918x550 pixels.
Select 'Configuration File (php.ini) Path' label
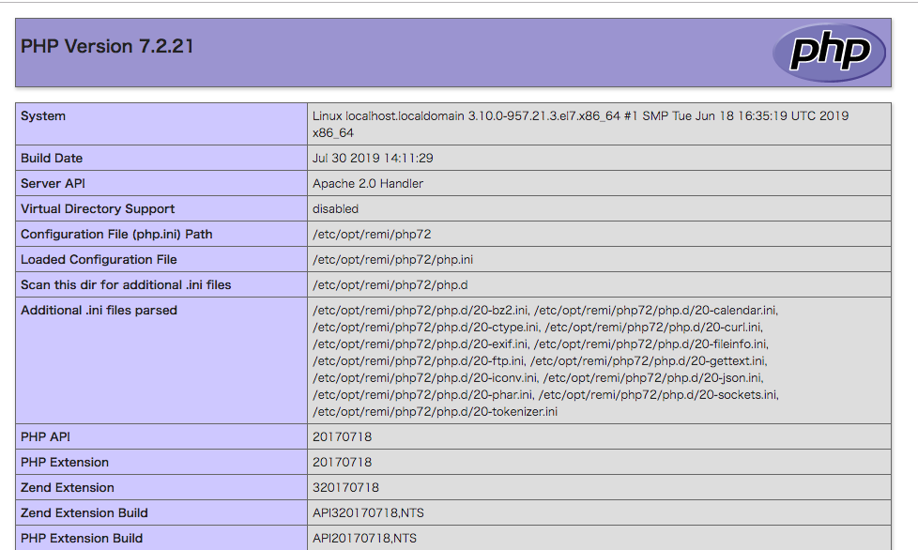pos(116,234)
